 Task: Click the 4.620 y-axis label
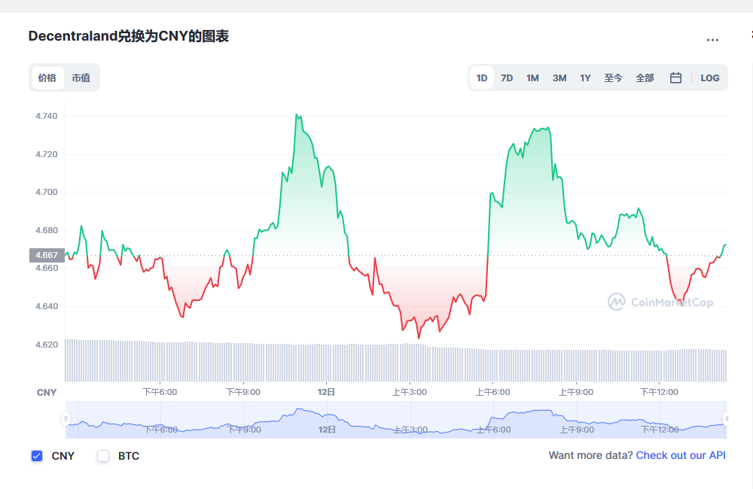coord(46,345)
